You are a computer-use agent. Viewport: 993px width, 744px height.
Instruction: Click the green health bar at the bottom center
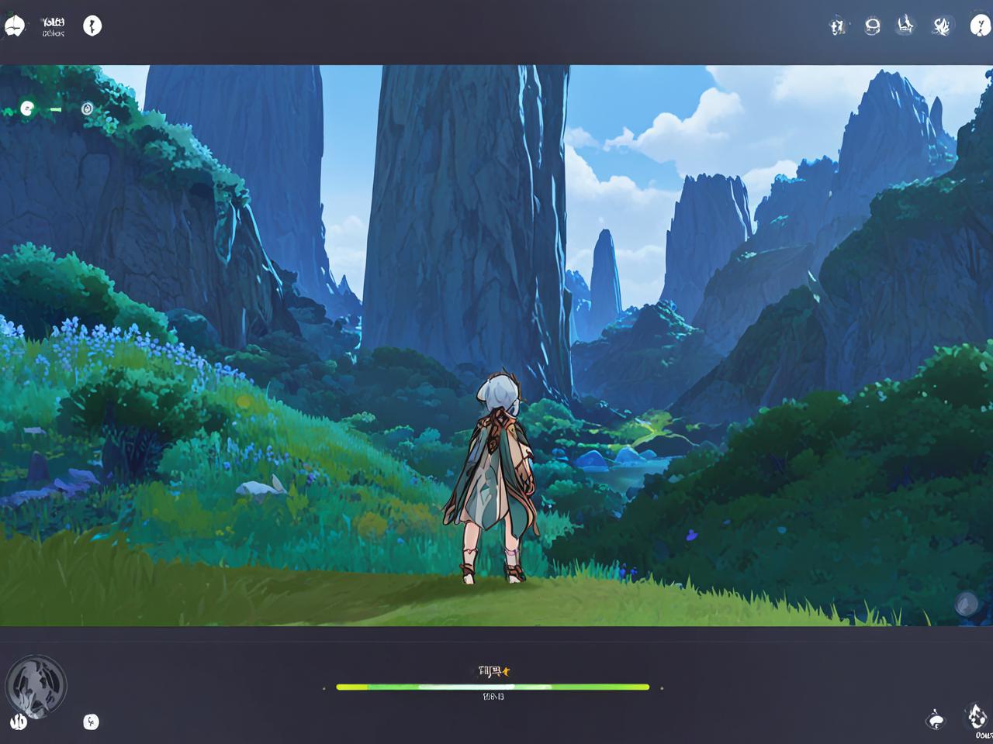point(493,687)
